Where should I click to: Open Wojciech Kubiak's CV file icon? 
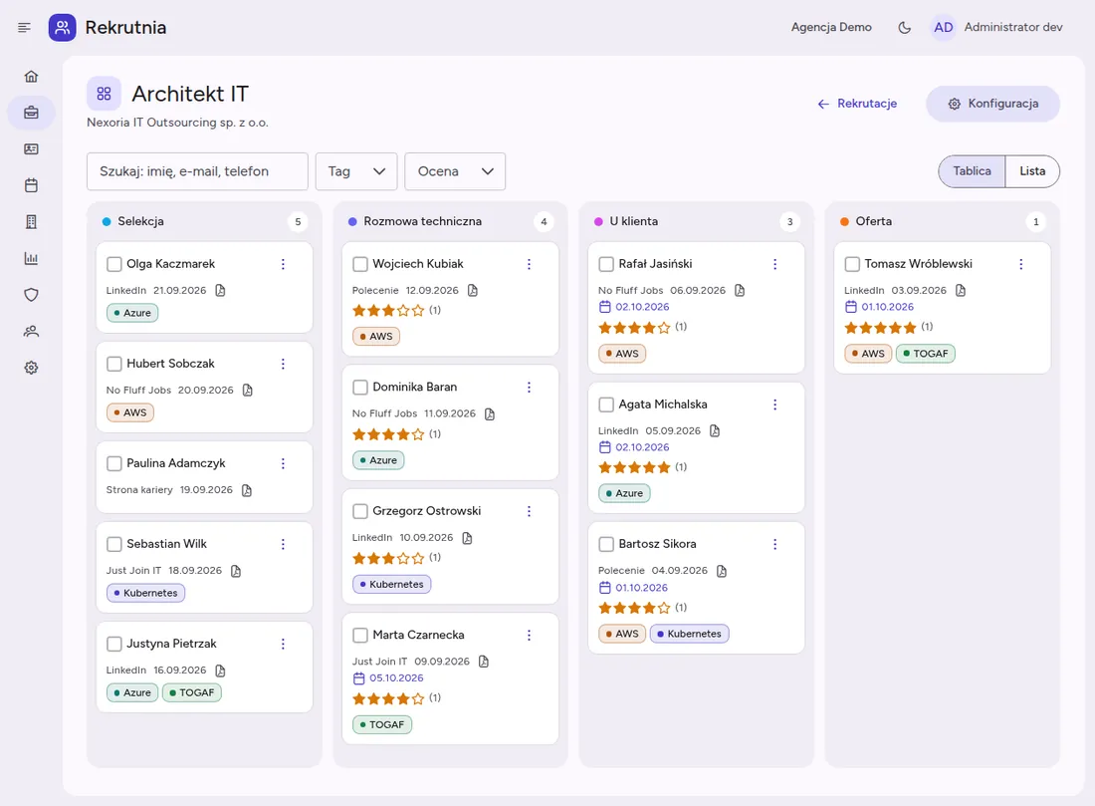pyautogui.click(x=472, y=290)
